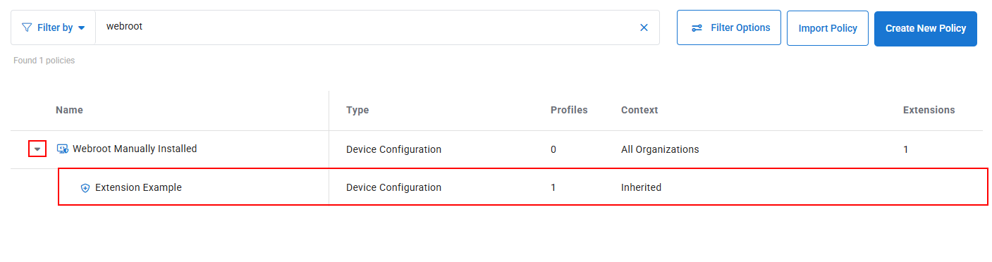Click Create New Policy

pos(926,28)
